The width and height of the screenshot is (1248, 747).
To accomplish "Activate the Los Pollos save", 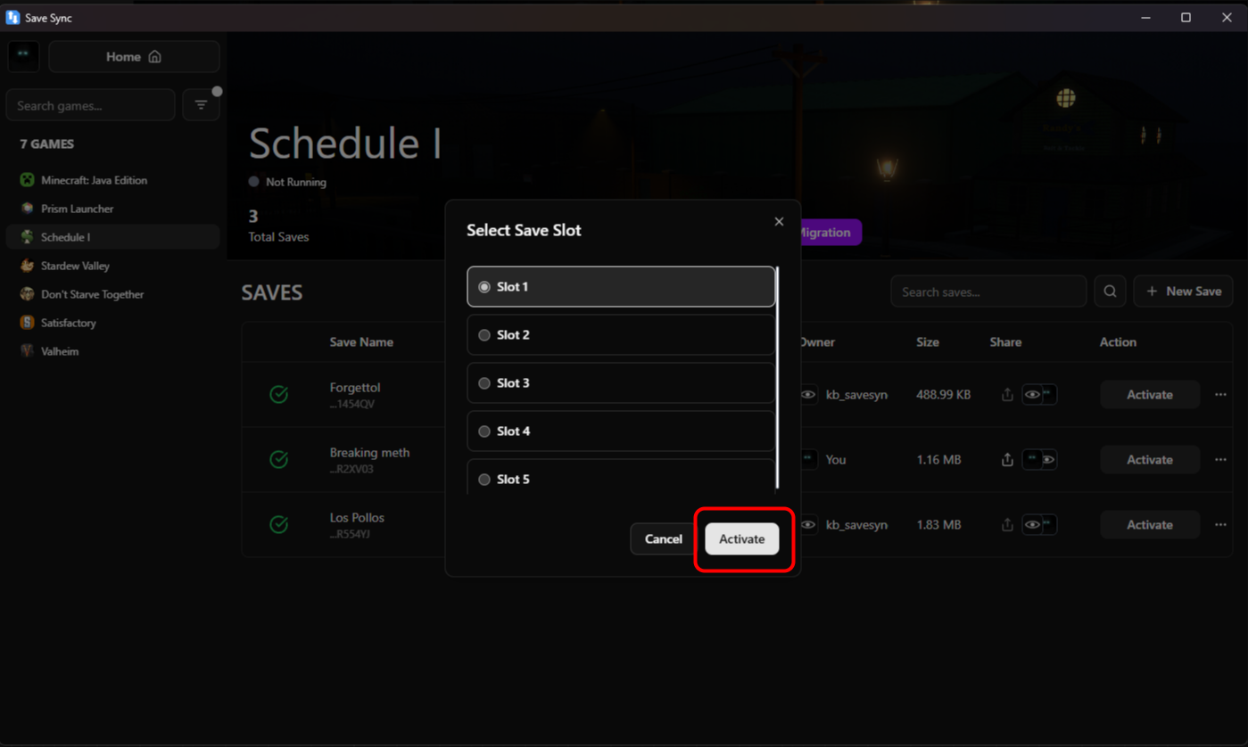I will pyautogui.click(x=1149, y=524).
